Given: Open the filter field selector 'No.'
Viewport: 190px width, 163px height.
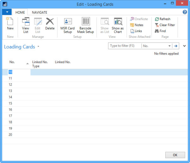Looking at the screenshot, I should [x=156, y=46].
